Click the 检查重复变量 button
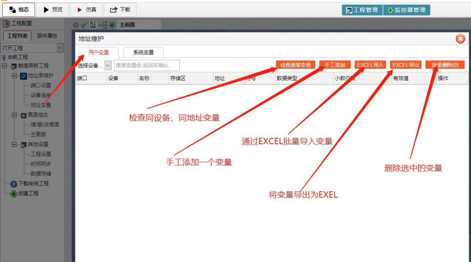 pyautogui.click(x=295, y=65)
